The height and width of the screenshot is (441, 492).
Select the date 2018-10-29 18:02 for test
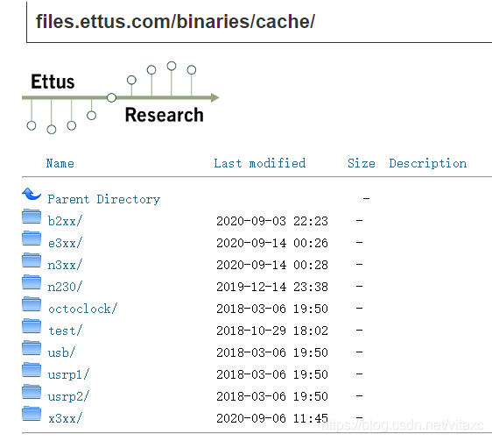click(272, 331)
